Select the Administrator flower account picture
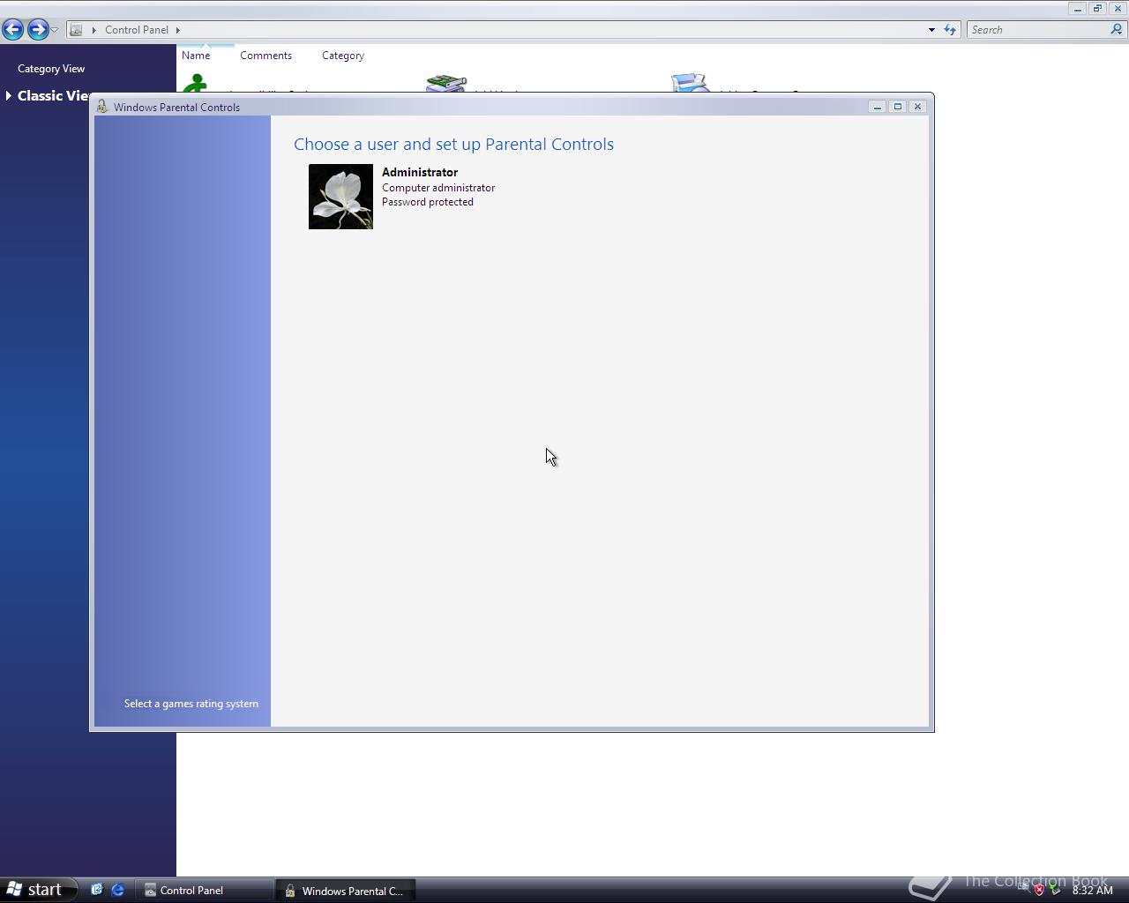1129x903 pixels. 340,197
